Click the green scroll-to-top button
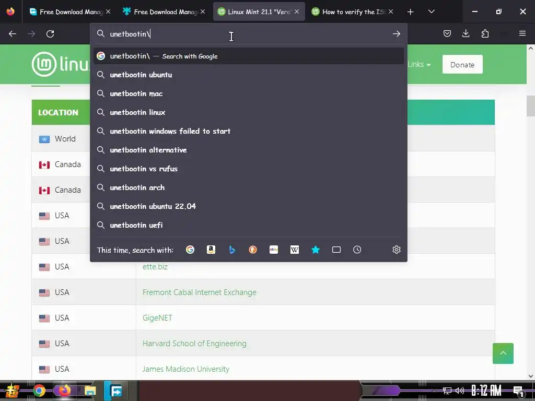 [503, 353]
